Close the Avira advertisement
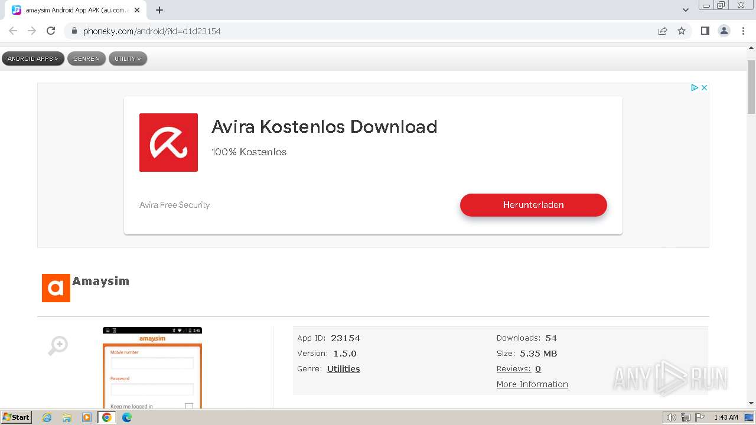Image resolution: width=756 pixels, height=425 pixels. point(704,87)
